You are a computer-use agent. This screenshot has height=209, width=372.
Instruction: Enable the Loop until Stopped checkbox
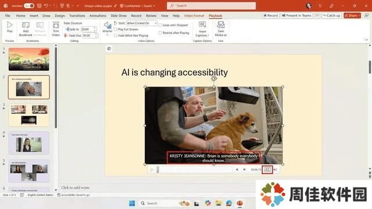point(160,25)
